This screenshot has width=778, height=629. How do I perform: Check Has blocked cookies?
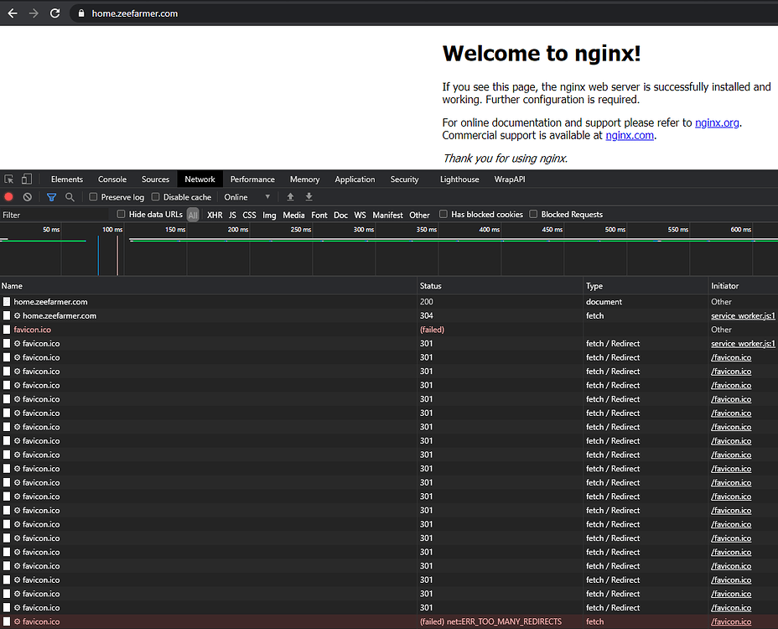pos(443,214)
